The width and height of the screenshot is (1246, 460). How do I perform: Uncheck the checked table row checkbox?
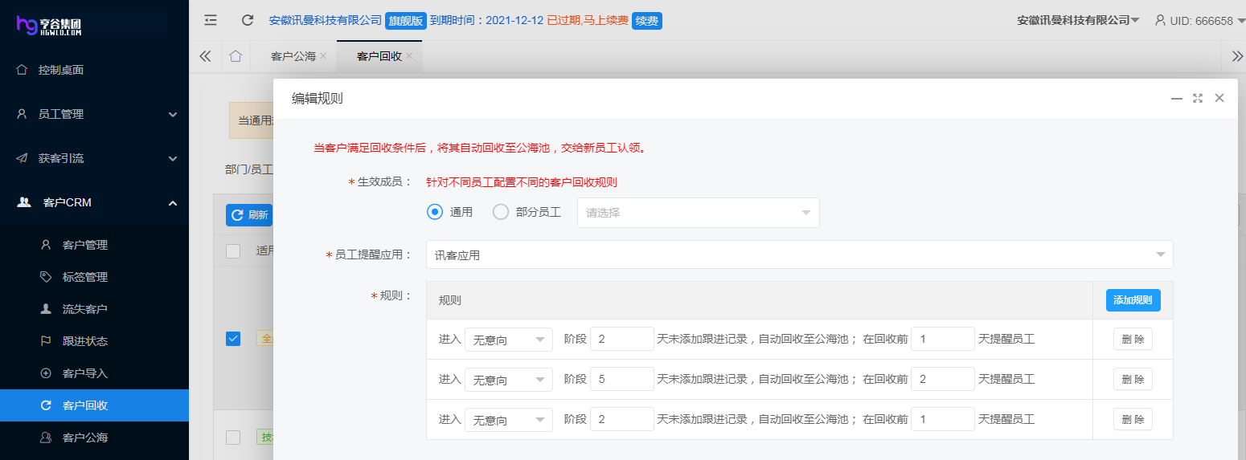click(x=233, y=339)
